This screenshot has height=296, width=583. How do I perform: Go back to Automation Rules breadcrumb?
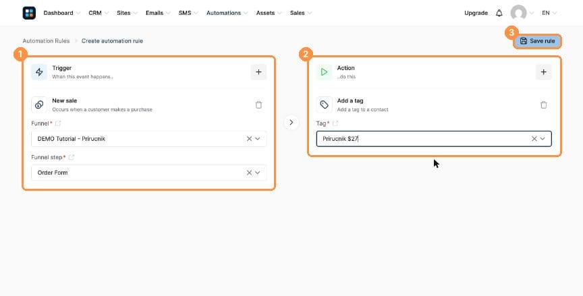click(46, 41)
